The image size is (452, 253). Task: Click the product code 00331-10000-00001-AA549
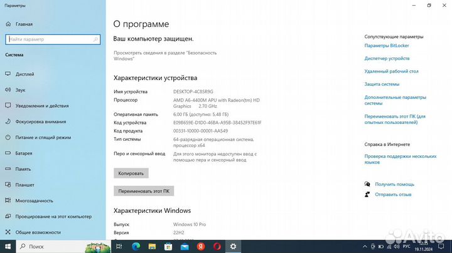[x=200, y=131]
